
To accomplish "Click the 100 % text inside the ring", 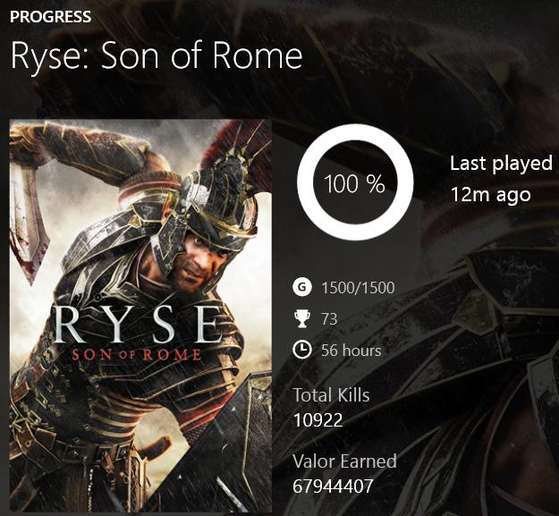I will [x=354, y=185].
